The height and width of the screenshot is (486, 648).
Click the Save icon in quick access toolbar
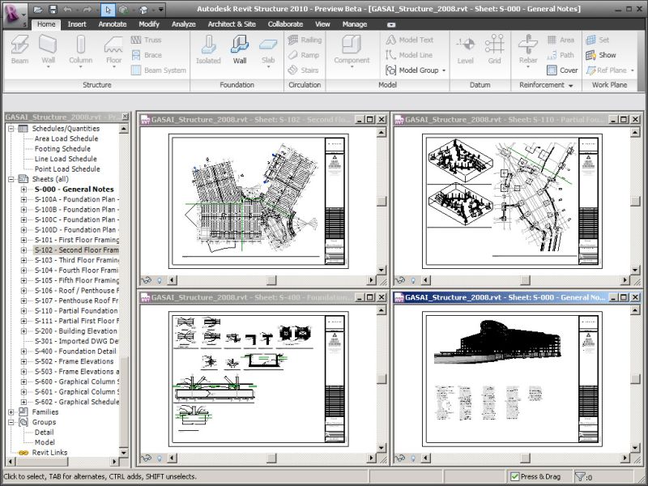point(53,9)
